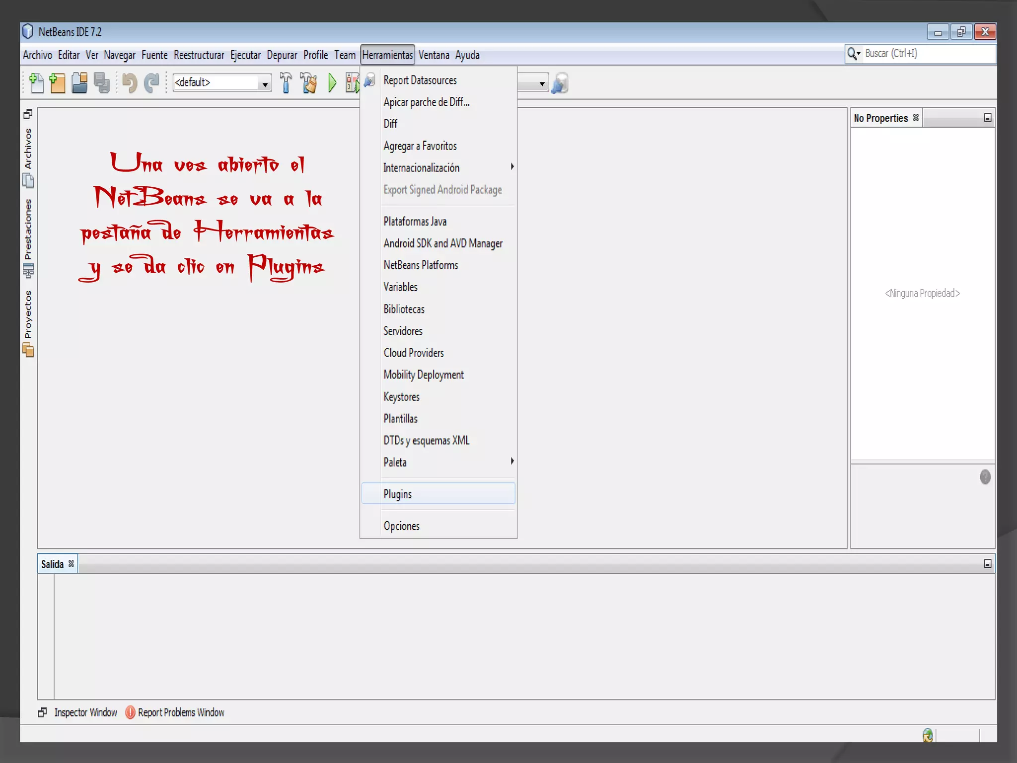
Task: Open the <default> configuration dropdown
Action: [x=265, y=83]
